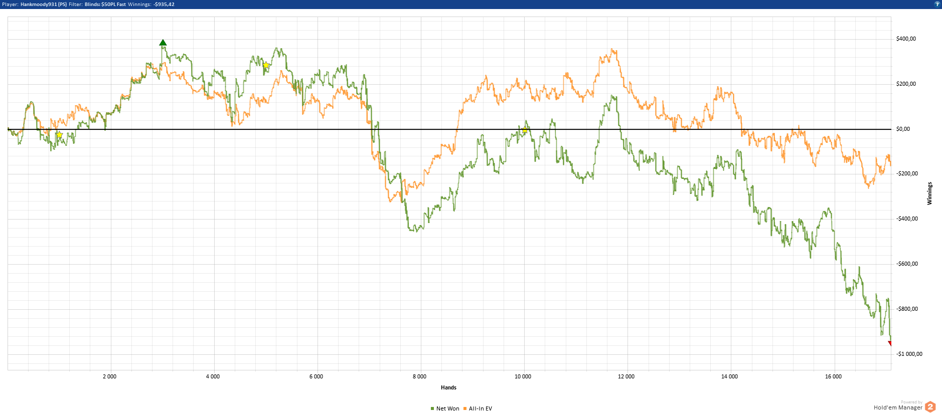This screenshot has width=942, height=415.
Task: Click the Hold'em Manager 2 logo icon
Action: [930, 407]
